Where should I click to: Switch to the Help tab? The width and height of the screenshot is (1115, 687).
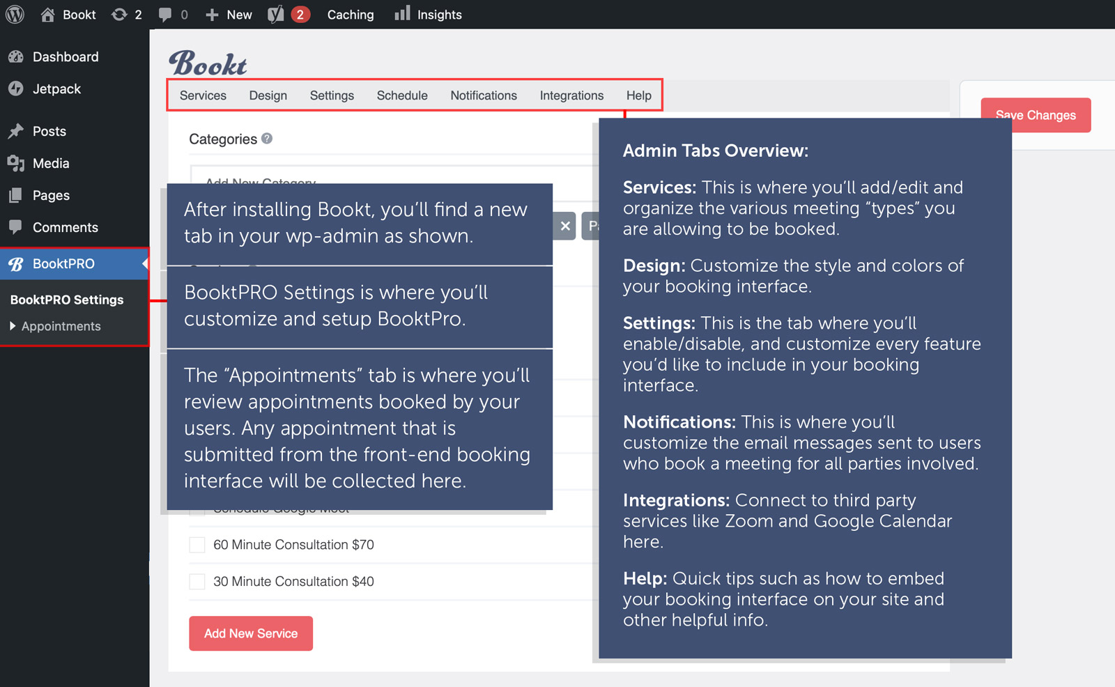click(x=638, y=95)
